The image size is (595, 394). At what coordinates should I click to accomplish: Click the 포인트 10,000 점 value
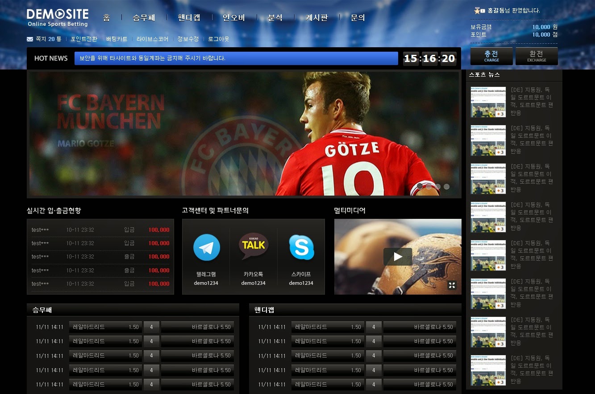514,34
